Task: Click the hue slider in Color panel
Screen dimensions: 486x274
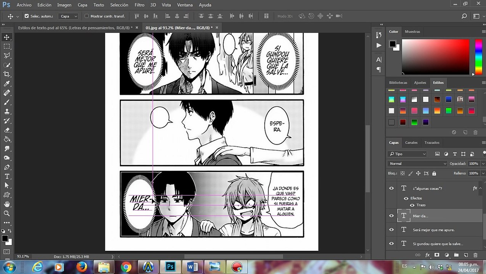Action: (x=478, y=57)
